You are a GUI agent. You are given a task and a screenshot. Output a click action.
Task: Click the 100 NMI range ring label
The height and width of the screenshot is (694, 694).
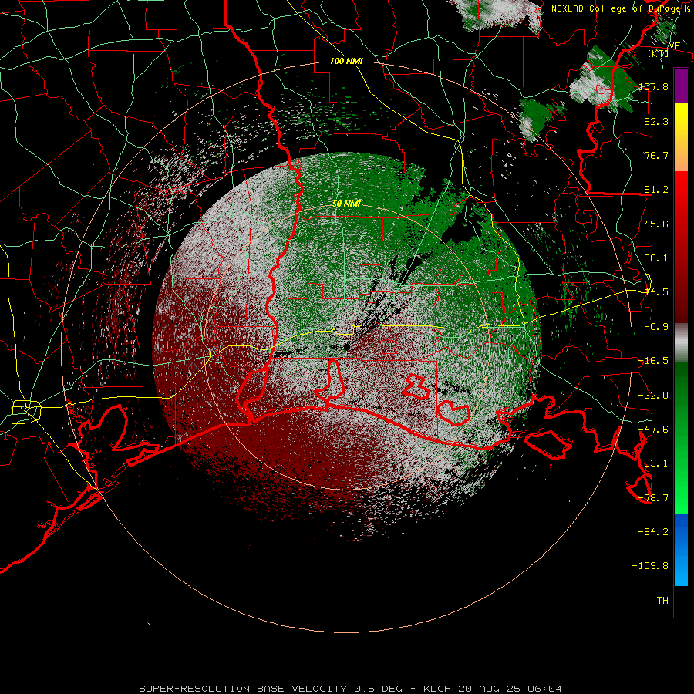pyautogui.click(x=346, y=61)
